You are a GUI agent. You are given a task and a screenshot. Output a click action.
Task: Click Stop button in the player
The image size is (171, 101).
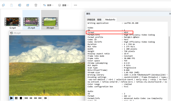click(x=21, y=98)
